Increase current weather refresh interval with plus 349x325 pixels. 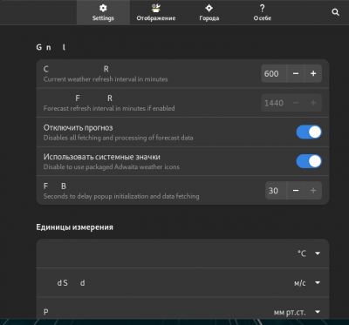313,73
